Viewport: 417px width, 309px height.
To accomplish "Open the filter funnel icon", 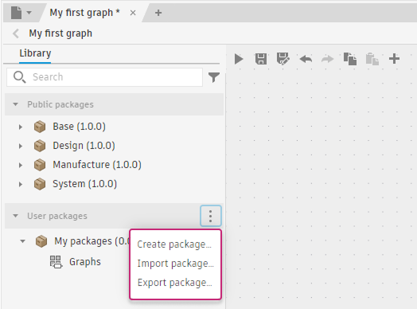I will pos(214,77).
